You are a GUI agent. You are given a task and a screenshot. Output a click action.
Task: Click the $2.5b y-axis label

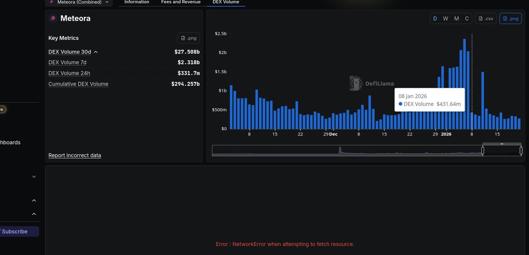tap(221, 34)
